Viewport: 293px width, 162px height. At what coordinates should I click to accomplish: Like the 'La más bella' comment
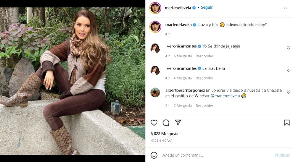tap(288, 70)
